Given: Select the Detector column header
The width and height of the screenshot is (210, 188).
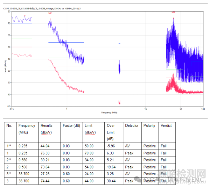Looking at the screenshot, I should pos(132,125).
